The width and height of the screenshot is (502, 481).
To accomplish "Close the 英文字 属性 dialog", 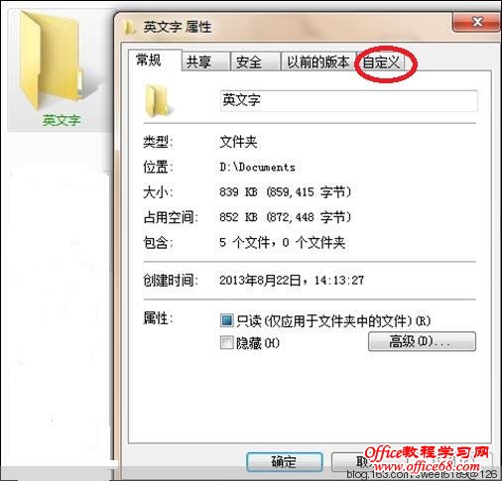I will tap(477, 22).
